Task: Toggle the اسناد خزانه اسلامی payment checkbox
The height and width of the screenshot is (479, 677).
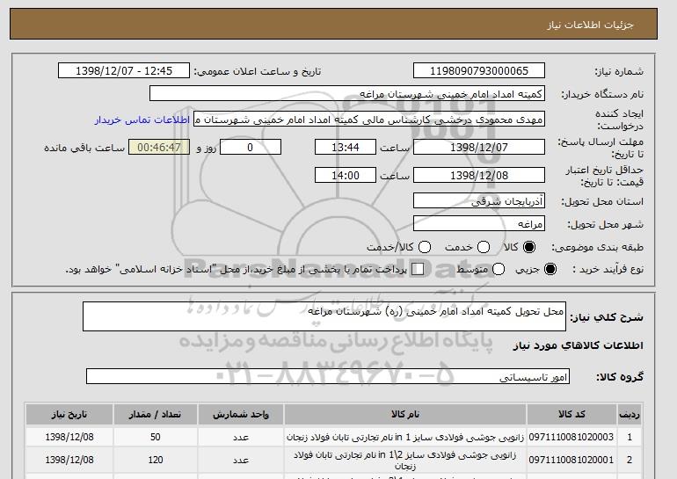Action: click(418, 269)
